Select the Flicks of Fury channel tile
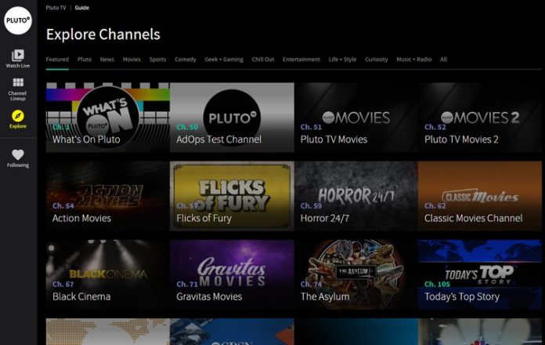Image resolution: width=545 pixels, height=345 pixels. pos(232,196)
